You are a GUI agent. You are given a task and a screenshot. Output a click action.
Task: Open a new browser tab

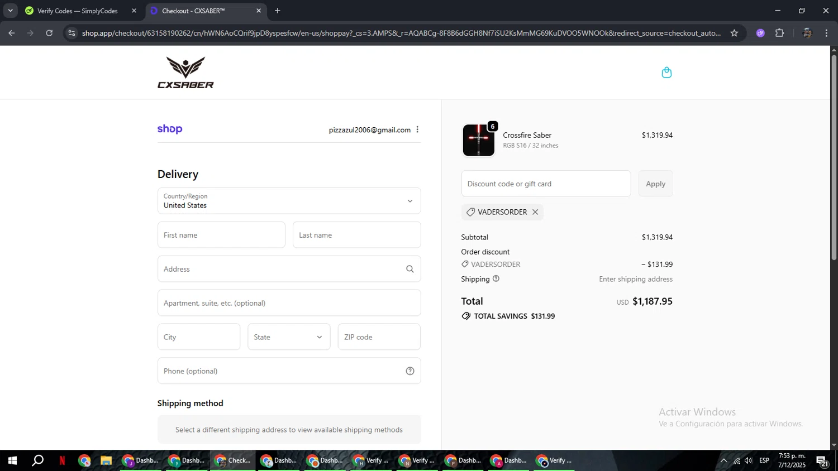[x=278, y=11]
